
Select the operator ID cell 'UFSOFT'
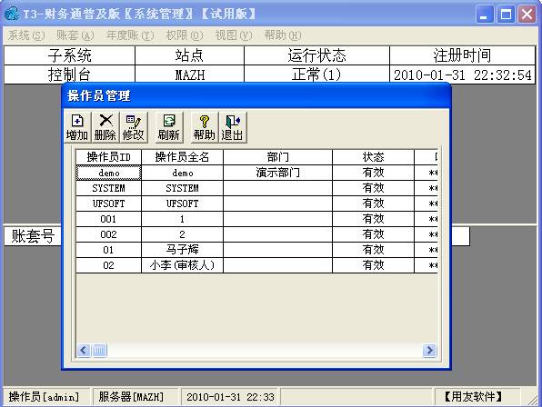(x=108, y=203)
